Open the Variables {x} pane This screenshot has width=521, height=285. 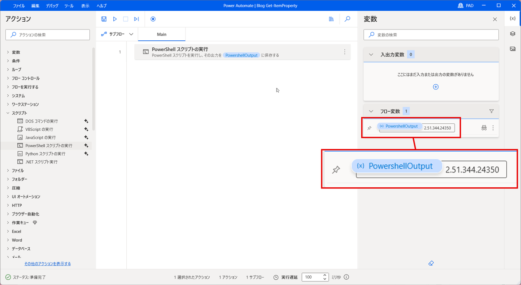point(513,18)
